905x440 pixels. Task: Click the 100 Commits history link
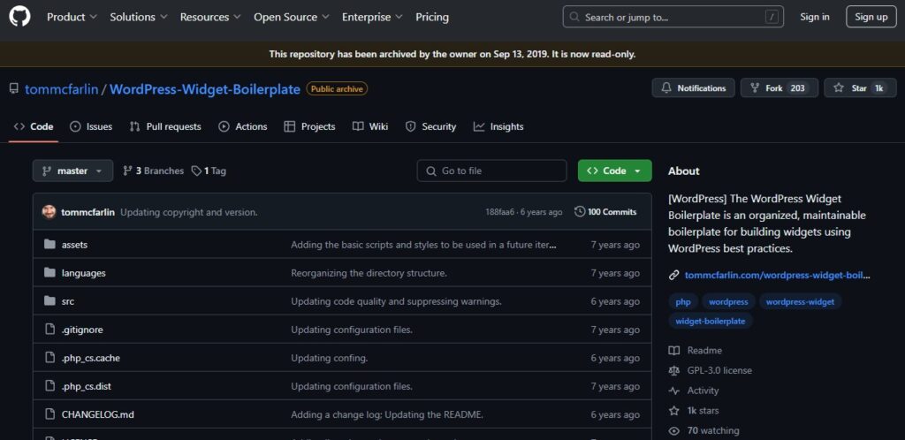coord(605,212)
